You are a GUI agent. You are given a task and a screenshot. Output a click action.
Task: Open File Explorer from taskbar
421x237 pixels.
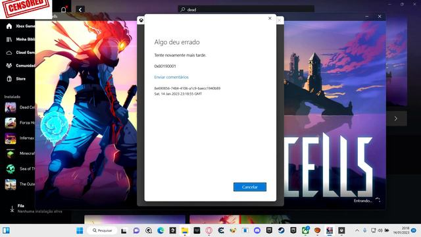click(185, 230)
